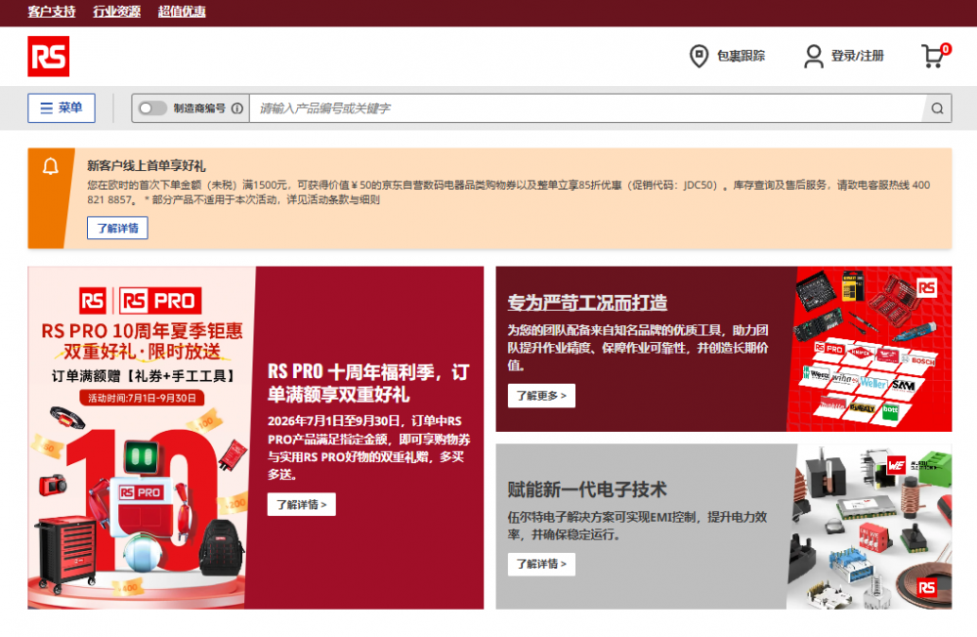Open the shopping cart icon
Image resolution: width=977 pixels, height=637 pixels.
tap(933, 56)
